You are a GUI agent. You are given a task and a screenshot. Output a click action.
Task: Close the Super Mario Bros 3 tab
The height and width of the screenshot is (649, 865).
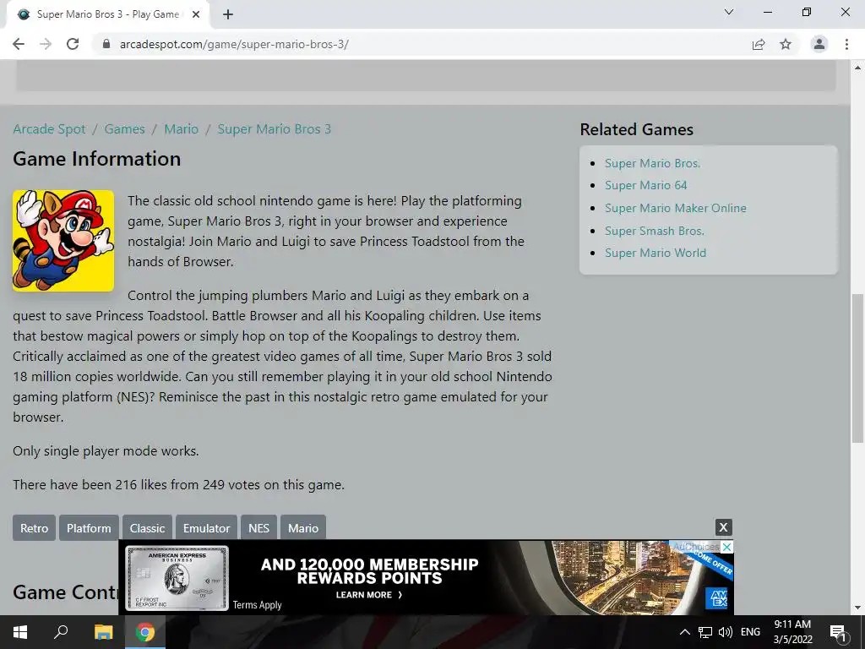click(x=196, y=14)
